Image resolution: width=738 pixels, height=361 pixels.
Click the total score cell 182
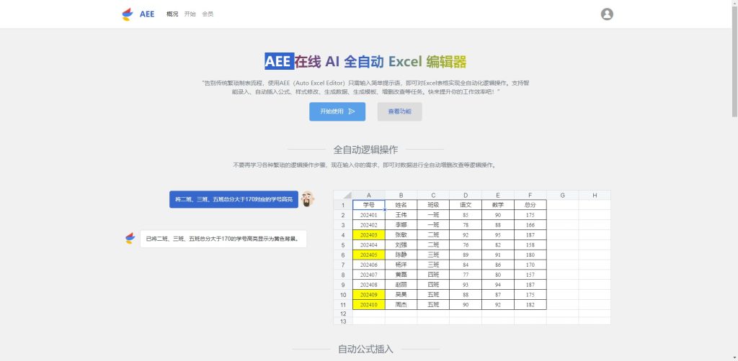(530, 305)
